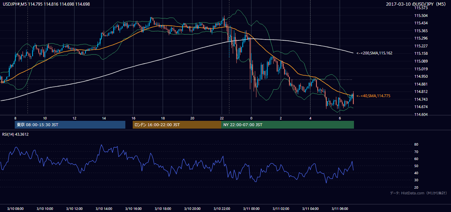Click the 3/10 22:00 date label
The height and width of the screenshot is (212, 451).
pyautogui.click(x=222, y=209)
